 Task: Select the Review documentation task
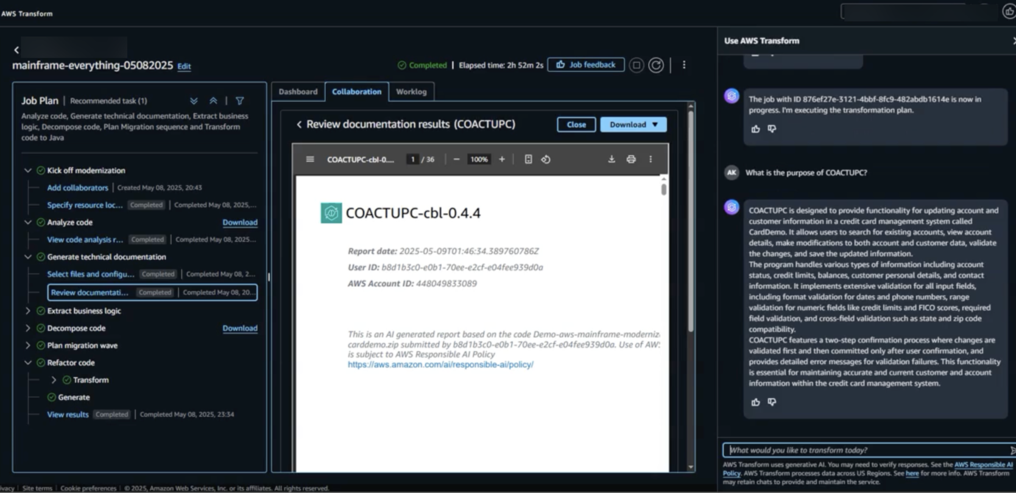coord(152,293)
